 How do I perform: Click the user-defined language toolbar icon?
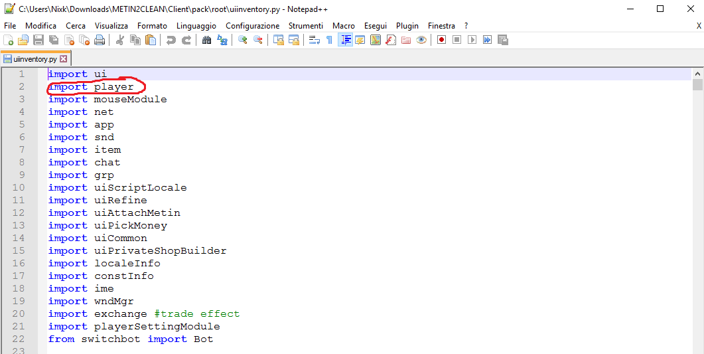(x=360, y=40)
